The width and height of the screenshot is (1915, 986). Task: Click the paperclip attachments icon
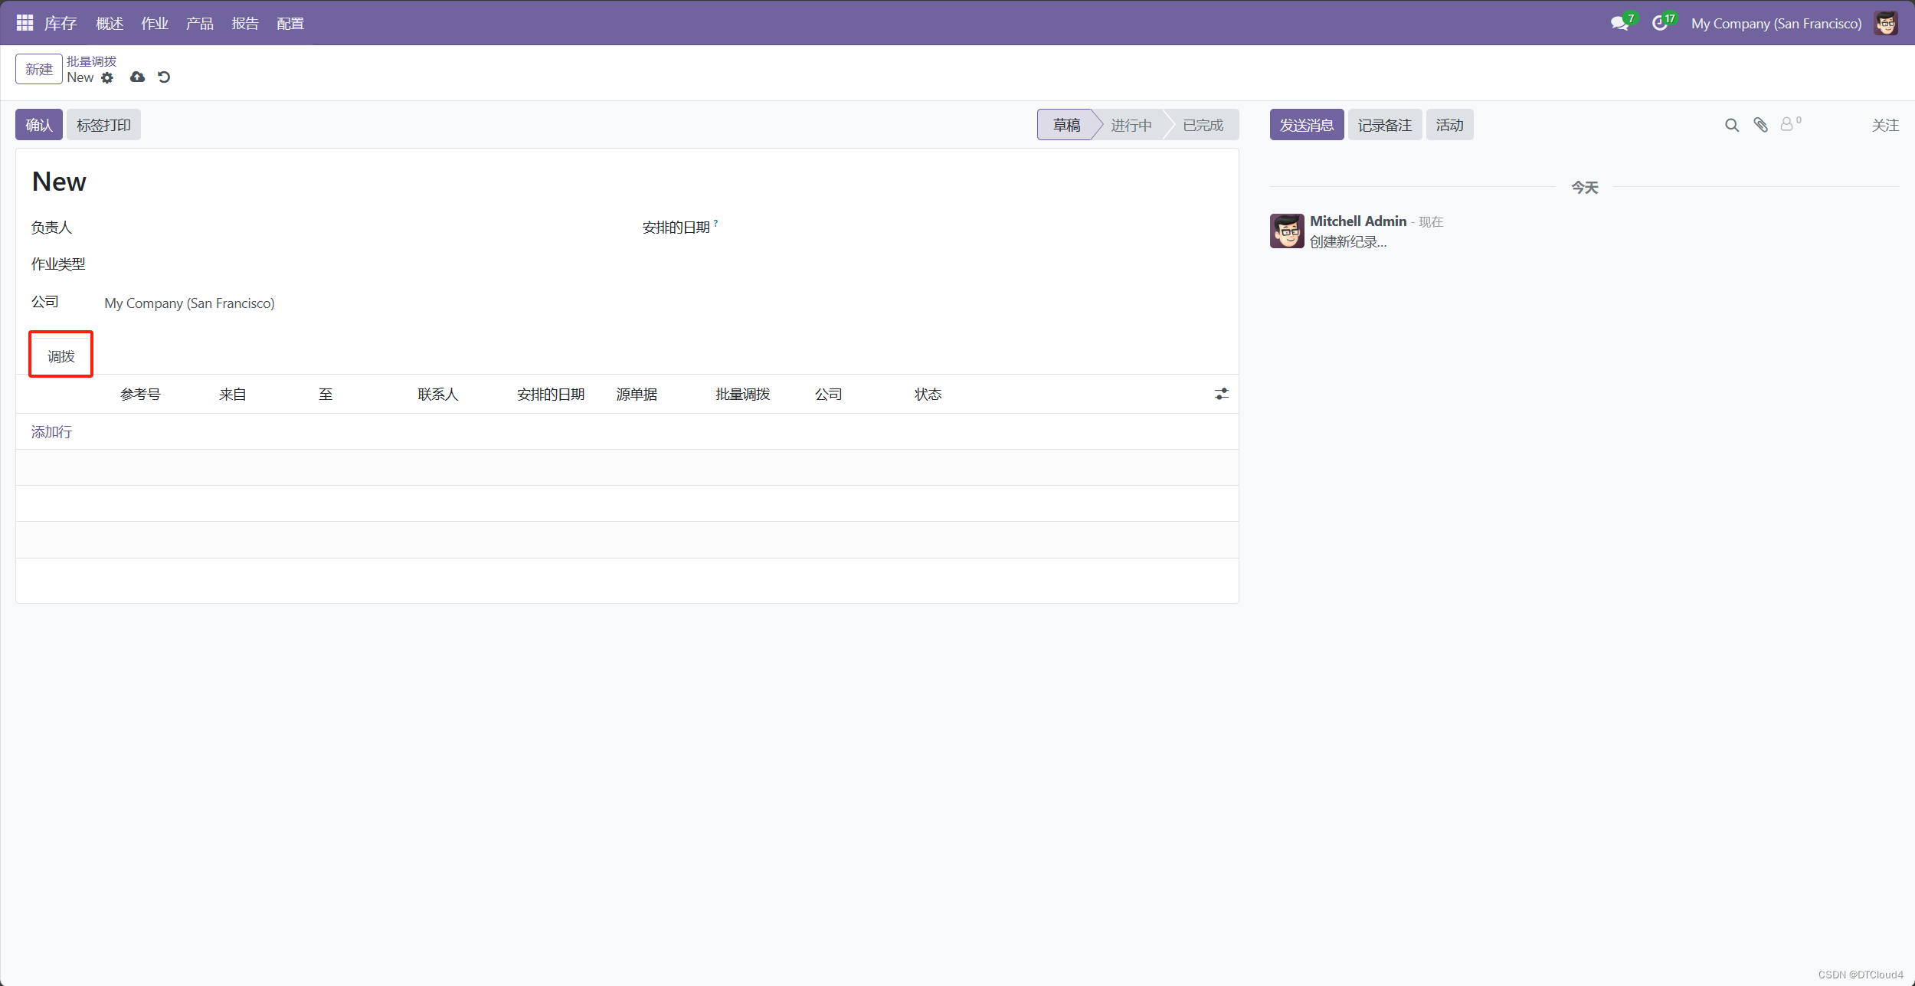click(1760, 125)
